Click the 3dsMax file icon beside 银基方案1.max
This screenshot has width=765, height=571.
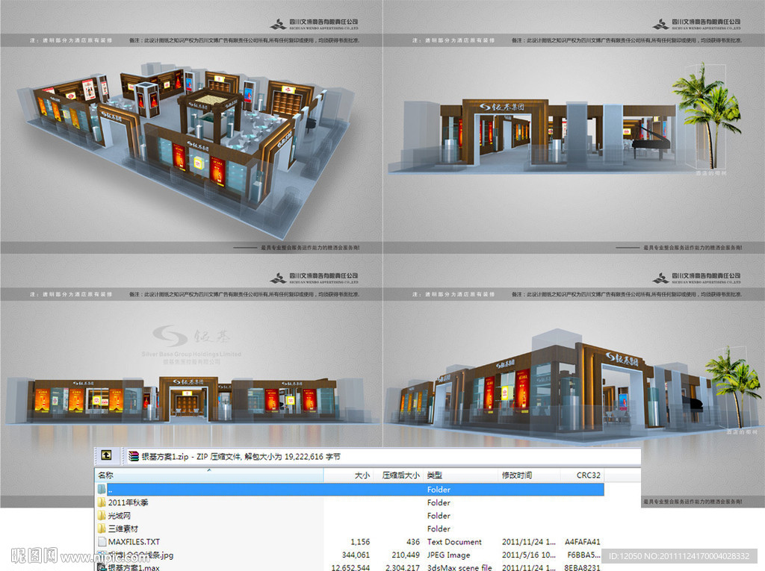click(102, 567)
